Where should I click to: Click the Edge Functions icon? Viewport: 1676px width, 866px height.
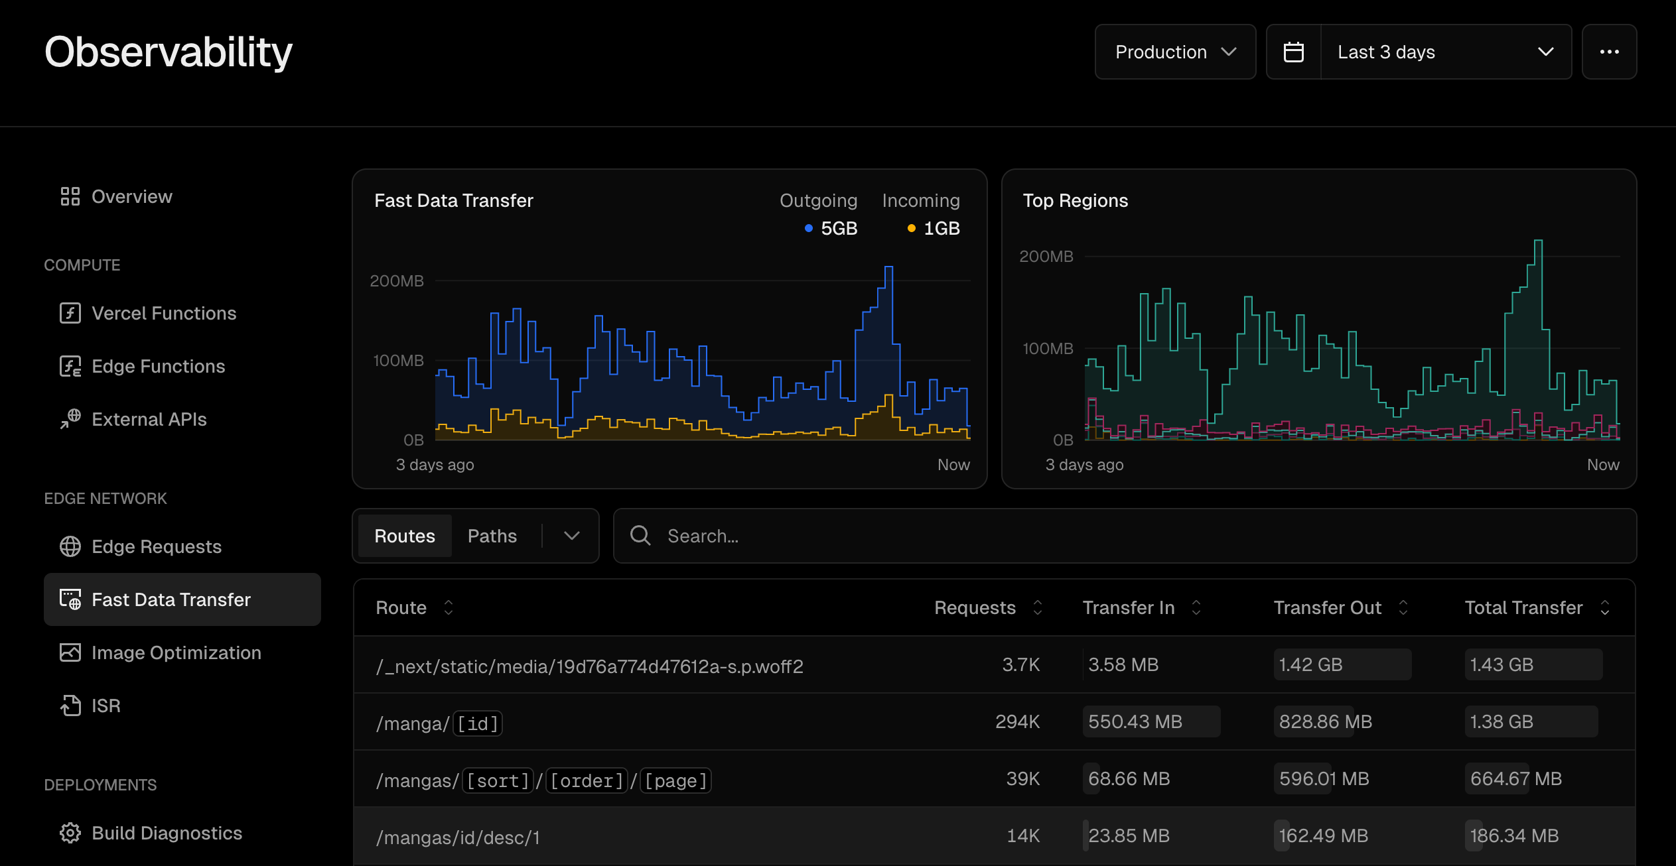[70, 366]
